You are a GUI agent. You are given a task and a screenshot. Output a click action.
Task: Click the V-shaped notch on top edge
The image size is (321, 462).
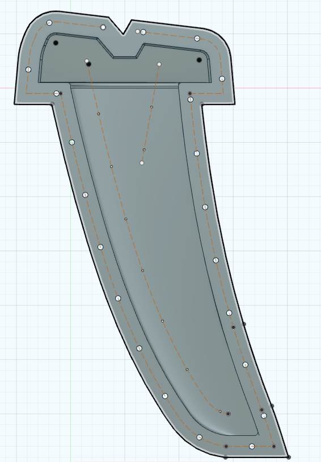(x=124, y=27)
